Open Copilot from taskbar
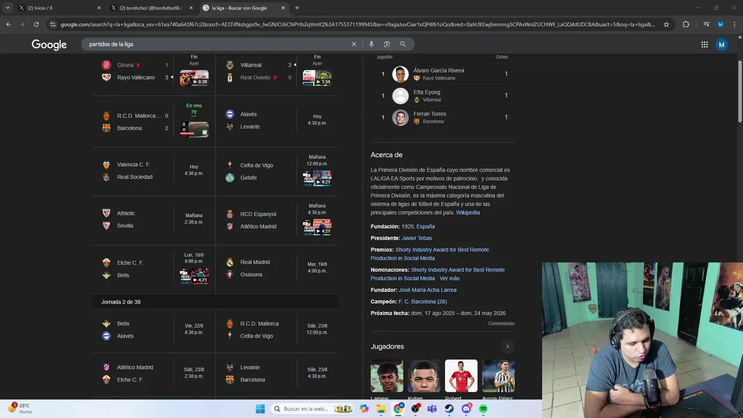743x418 pixels. click(364, 409)
